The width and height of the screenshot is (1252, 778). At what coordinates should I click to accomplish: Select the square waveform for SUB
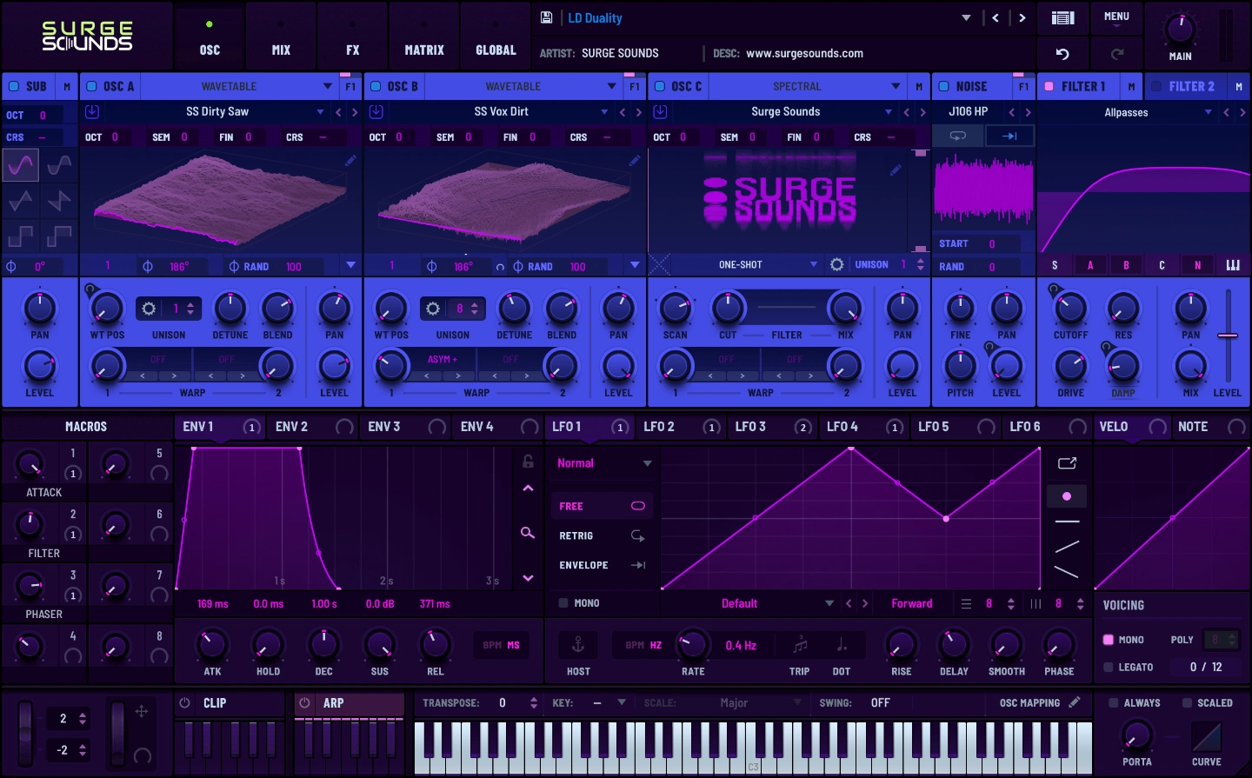coord(21,236)
